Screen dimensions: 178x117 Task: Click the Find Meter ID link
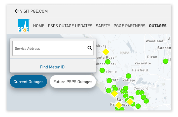point(52,67)
